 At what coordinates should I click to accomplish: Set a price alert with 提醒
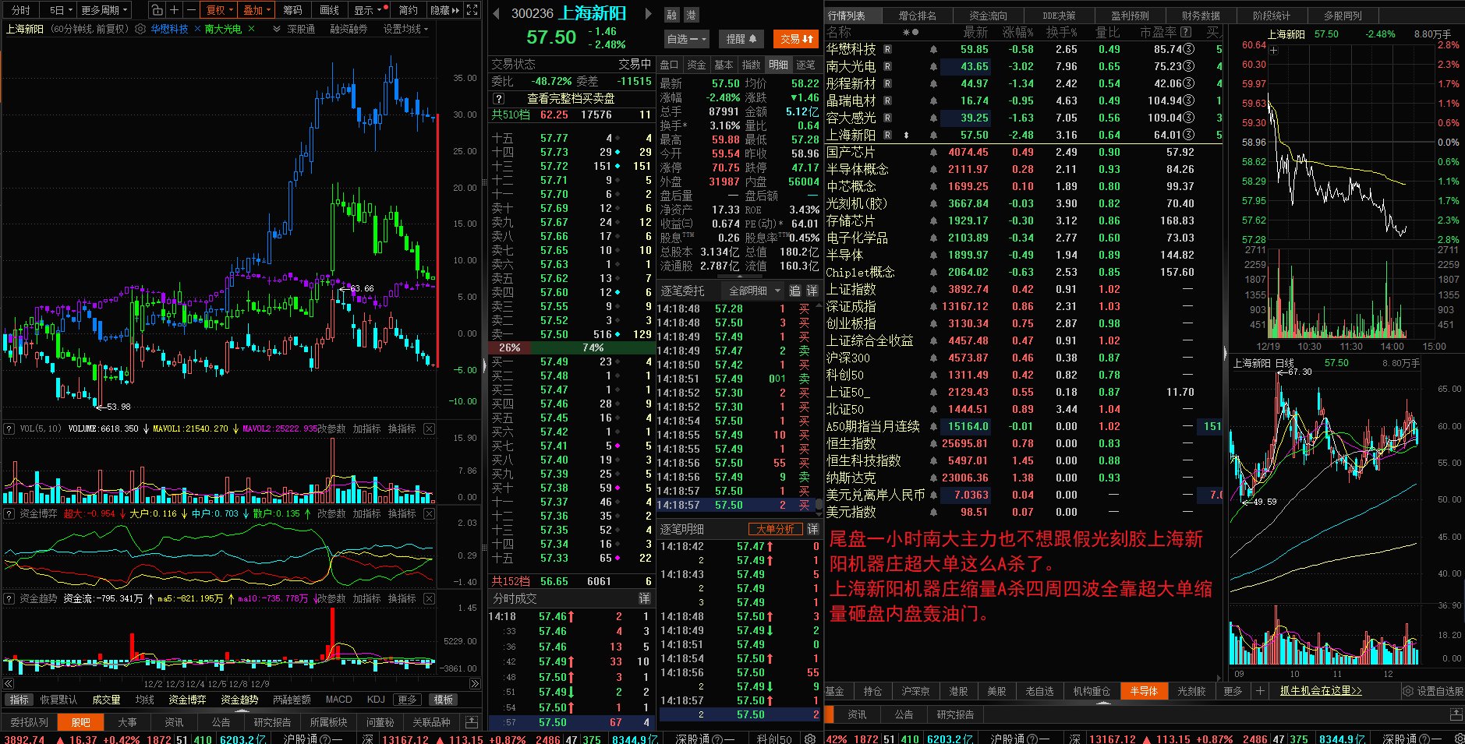(x=741, y=38)
